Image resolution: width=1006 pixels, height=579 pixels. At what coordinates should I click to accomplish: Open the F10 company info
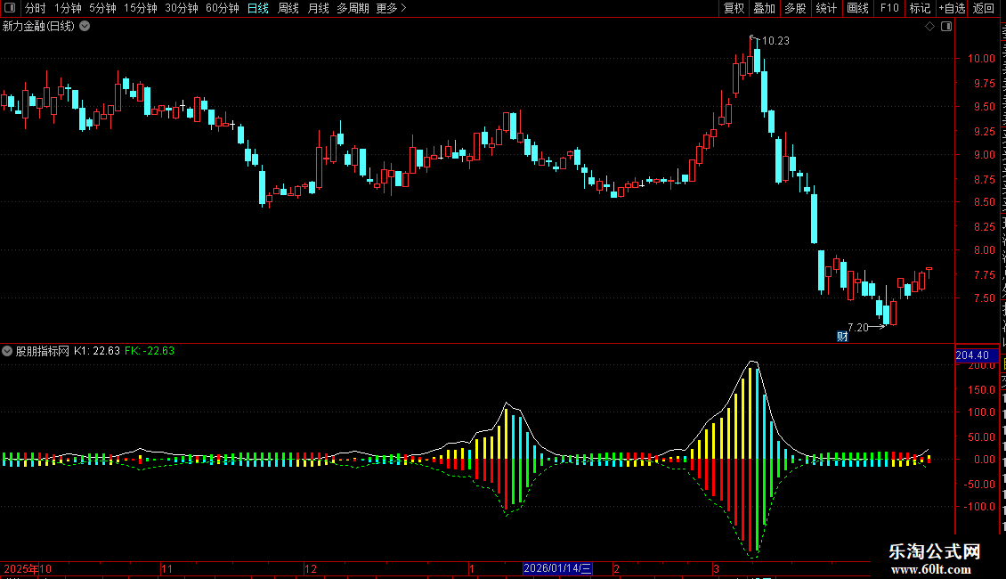[889, 8]
